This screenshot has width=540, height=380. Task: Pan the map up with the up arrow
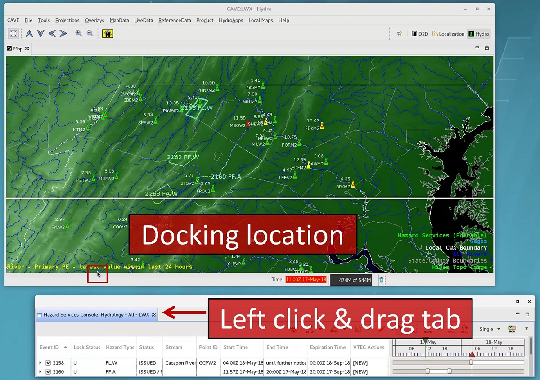point(29,33)
